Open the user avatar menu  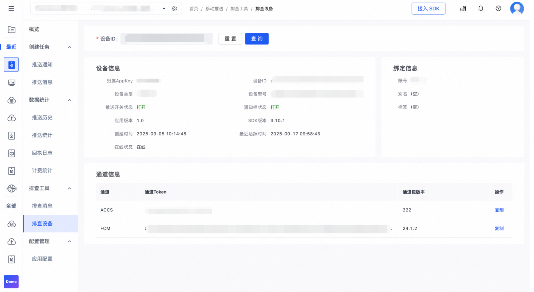point(517,8)
